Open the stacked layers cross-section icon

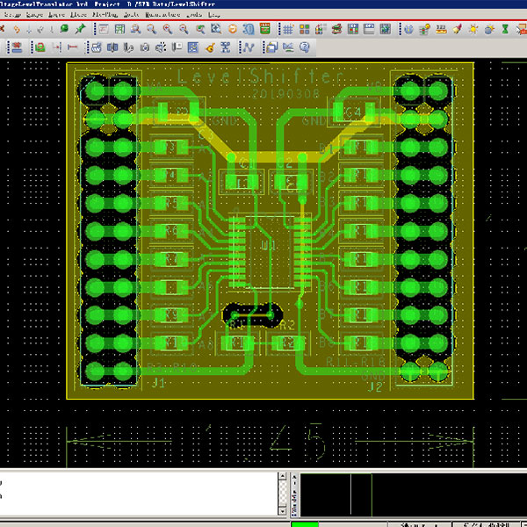click(x=336, y=30)
